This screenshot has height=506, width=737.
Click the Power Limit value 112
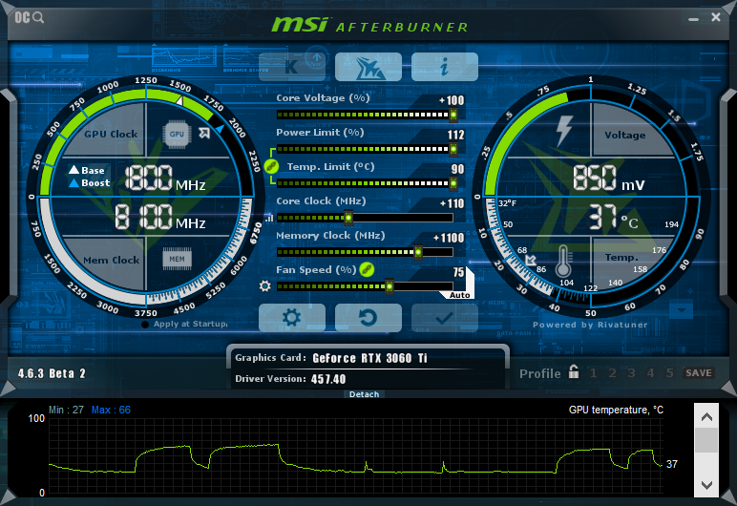click(456, 135)
